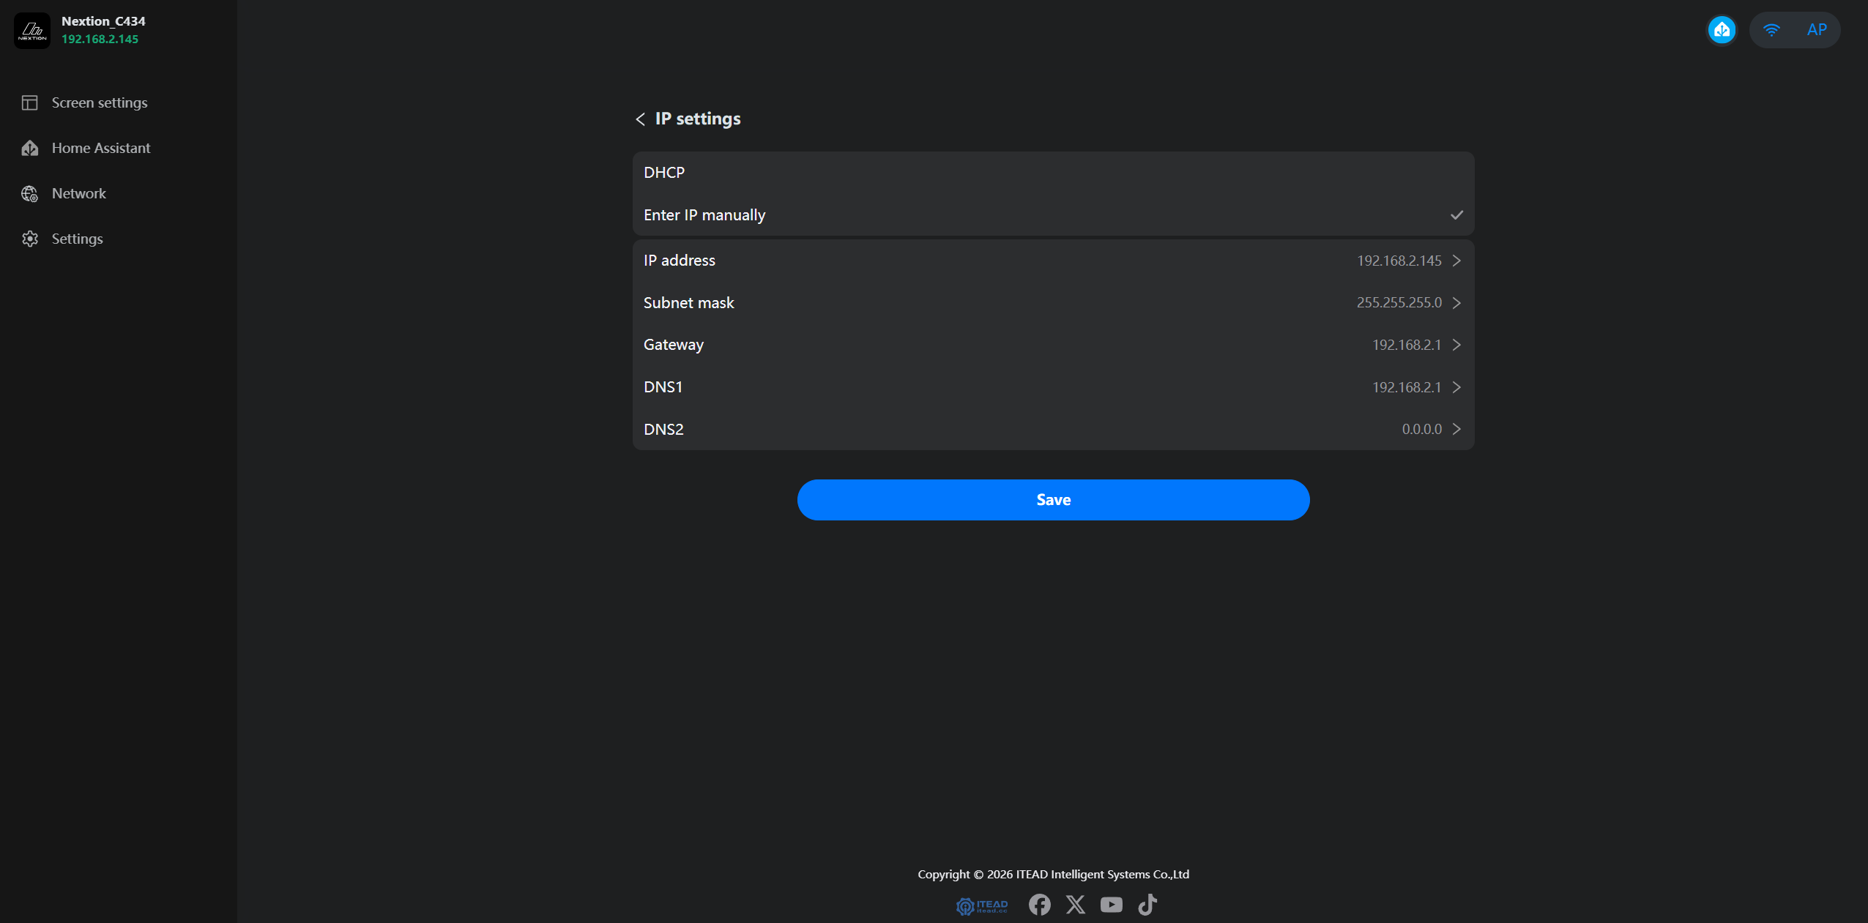
Task: Click Gateway value 192.168.2.1
Action: tap(1407, 345)
